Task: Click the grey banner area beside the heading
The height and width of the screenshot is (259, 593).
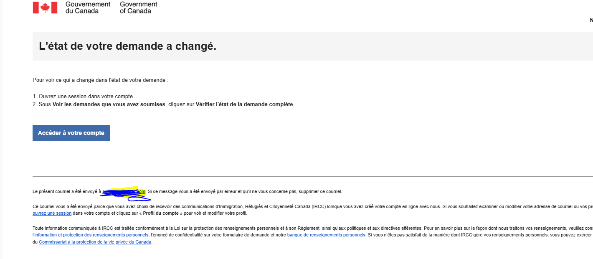Action: pyautogui.click(x=405, y=46)
